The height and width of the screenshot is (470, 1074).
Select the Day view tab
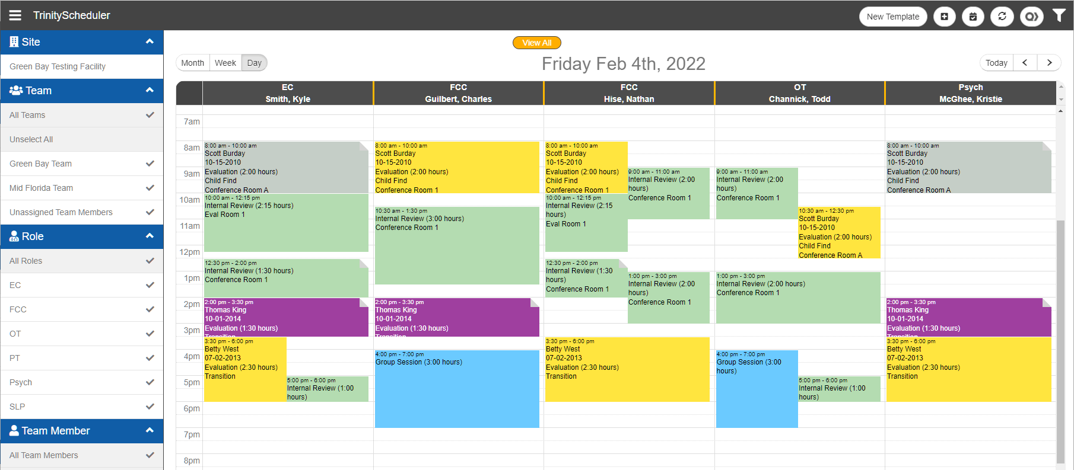(x=255, y=63)
